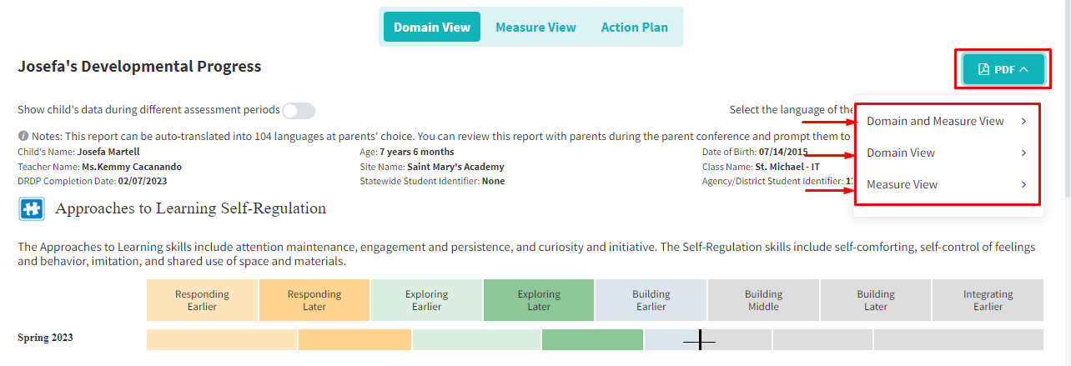Select the Domain View tab at top
This screenshot has height=366, width=1071.
[432, 28]
